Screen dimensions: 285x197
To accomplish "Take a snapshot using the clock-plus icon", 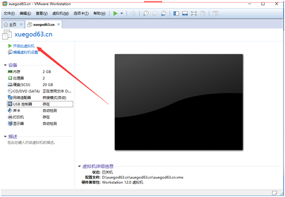I will point(146,13).
